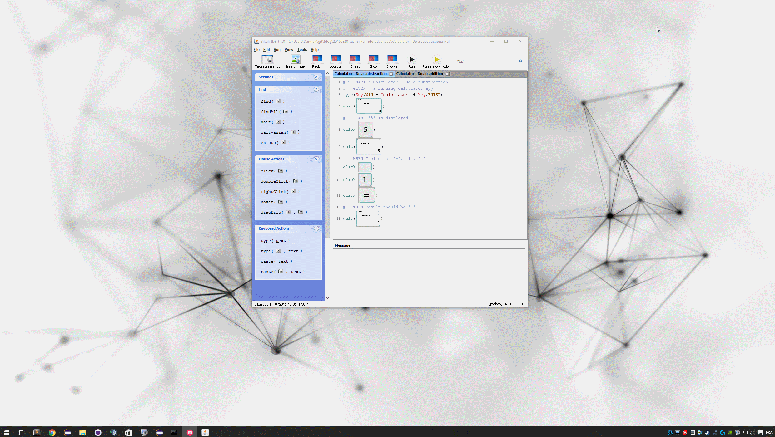This screenshot has width=775, height=437.
Task: Expand the Find panel section
Action: point(317,89)
